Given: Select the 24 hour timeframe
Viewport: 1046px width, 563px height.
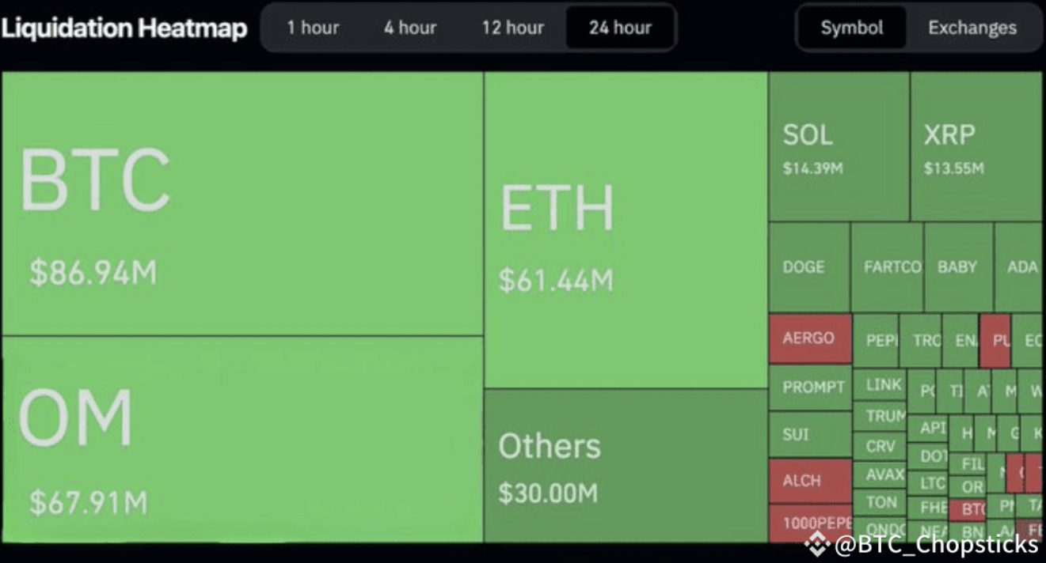Looking at the screenshot, I should coord(620,28).
